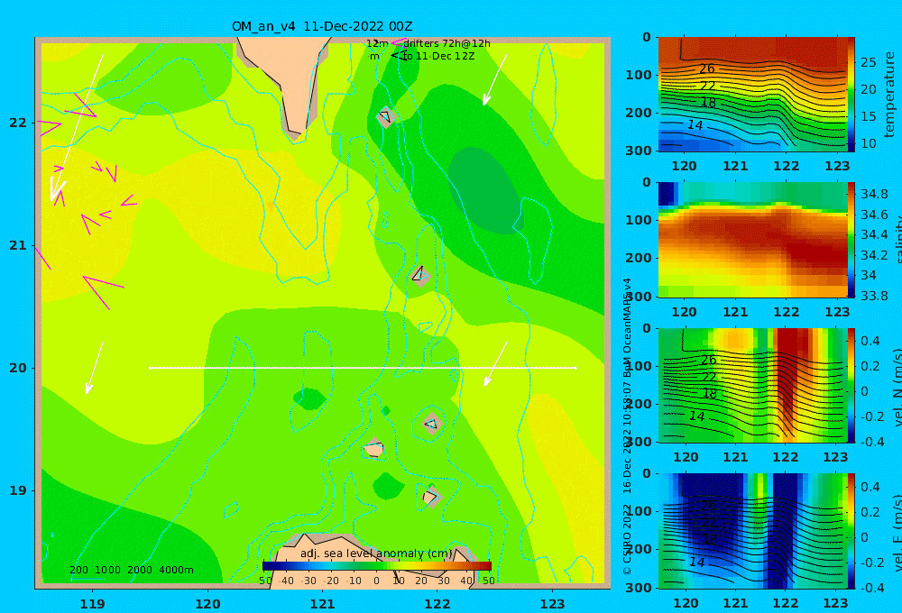The width and height of the screenshot is (902, 613).
Task: Click the 'vel. E (m/s)' axis label
Action: click(897, 533)
